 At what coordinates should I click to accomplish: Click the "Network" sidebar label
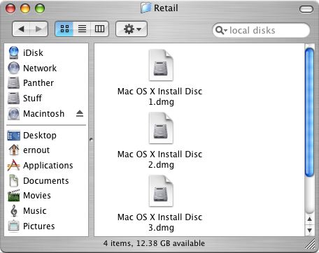tap(40, 68)
